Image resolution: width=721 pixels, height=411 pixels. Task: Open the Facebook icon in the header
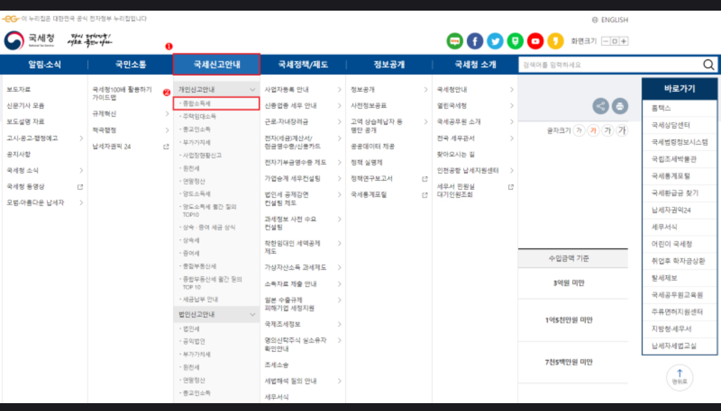coord(475,41)
